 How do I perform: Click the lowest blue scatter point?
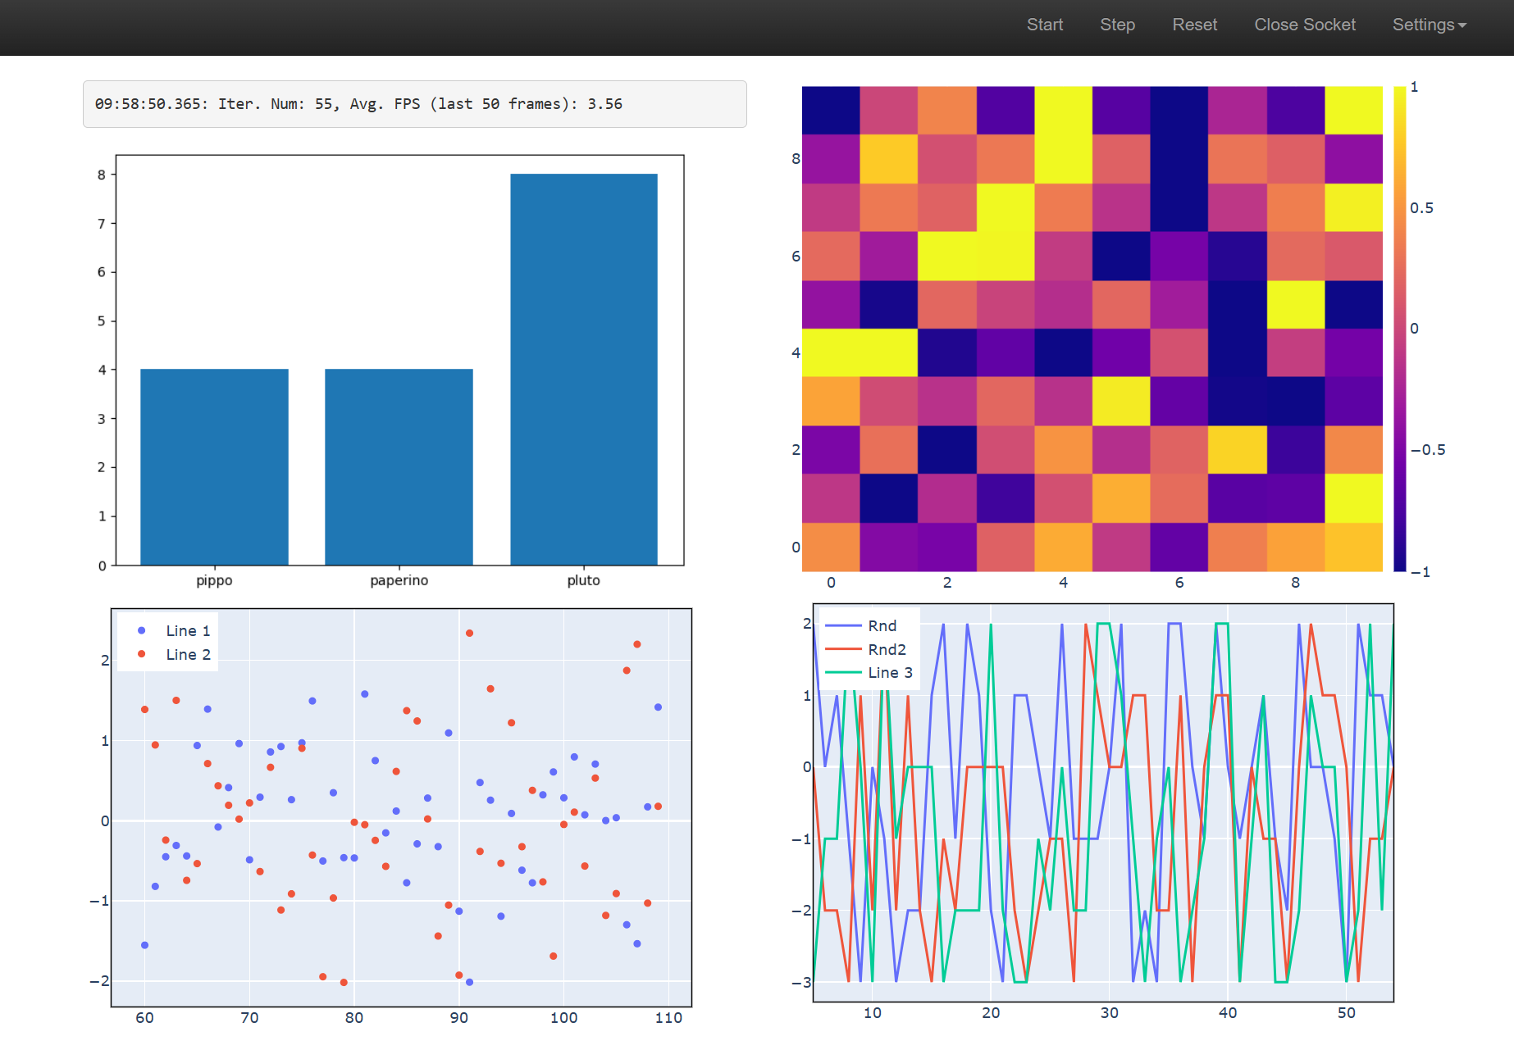(x=469, y=982)
